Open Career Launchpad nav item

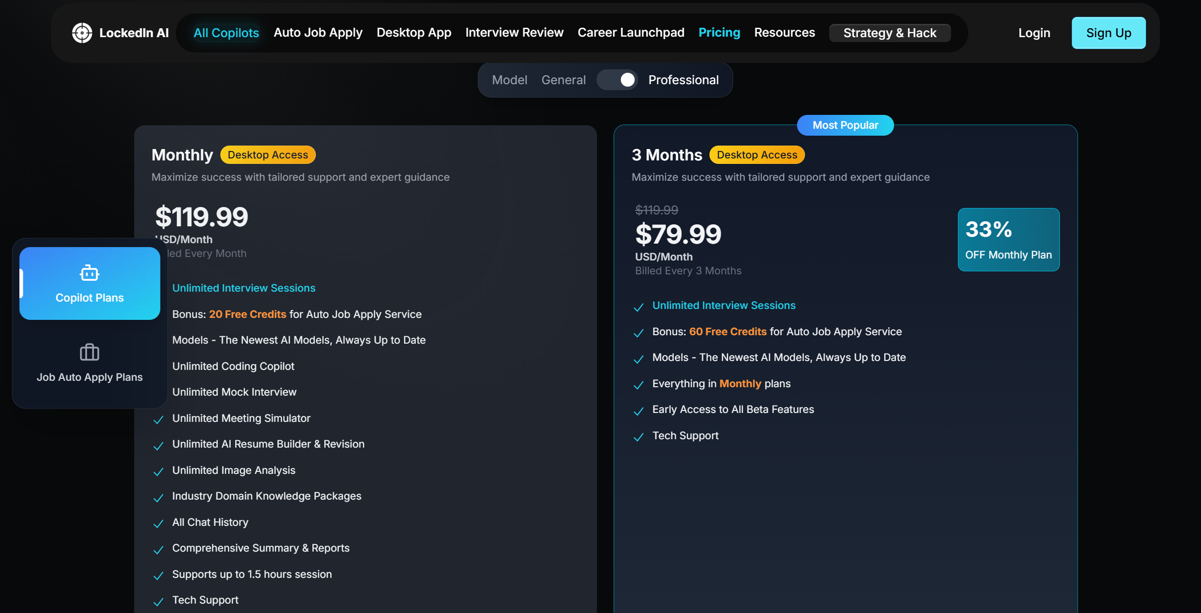(x=631, y=33)
